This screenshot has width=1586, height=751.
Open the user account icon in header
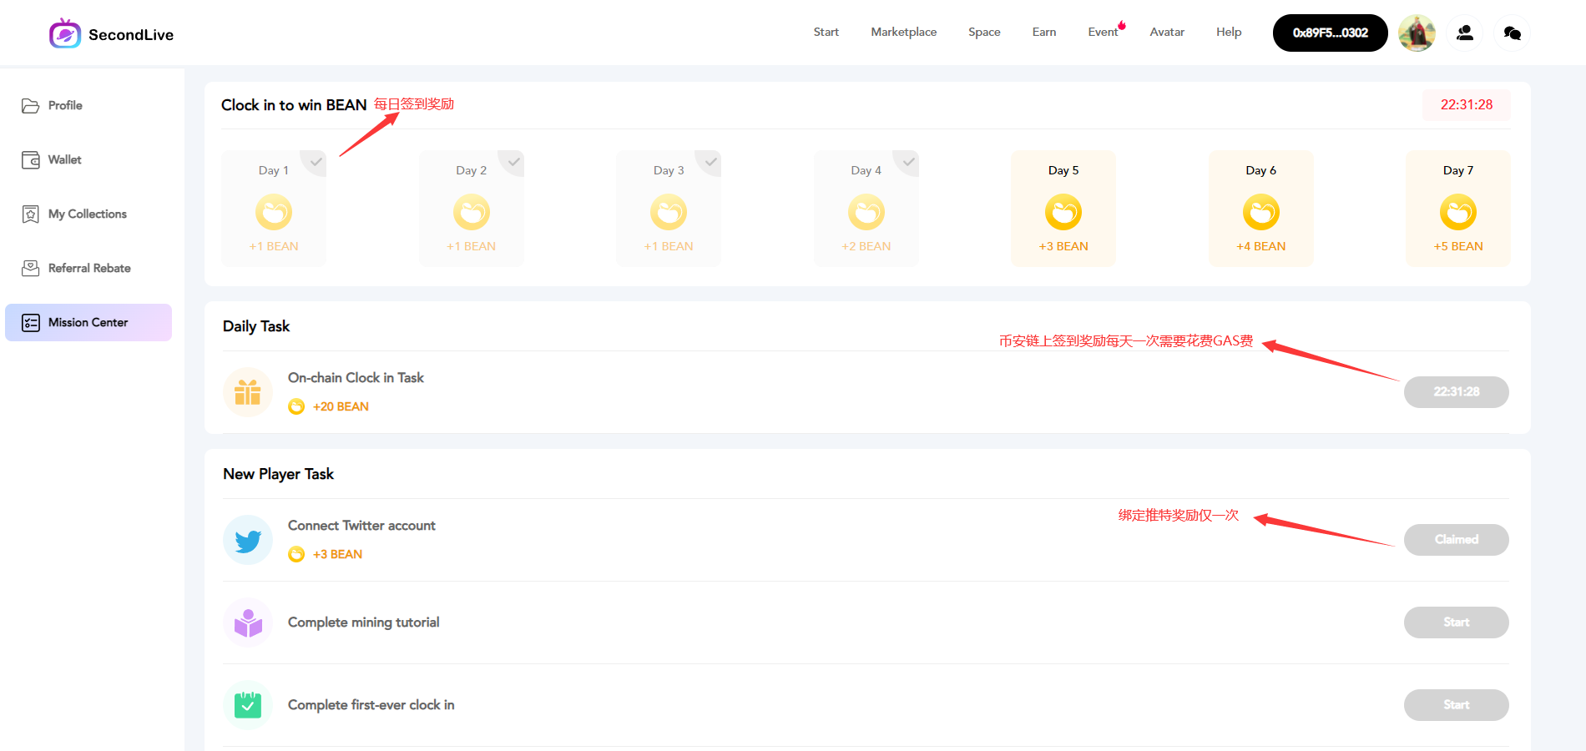click(1464, 33)
